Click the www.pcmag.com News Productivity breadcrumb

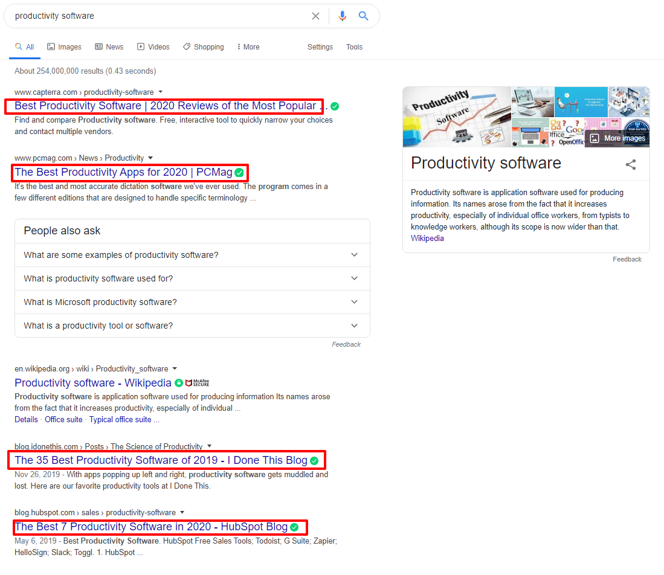click(x=79, y=158)
